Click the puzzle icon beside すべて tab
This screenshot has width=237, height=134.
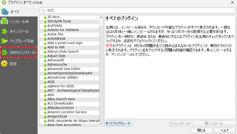[5, 11]
